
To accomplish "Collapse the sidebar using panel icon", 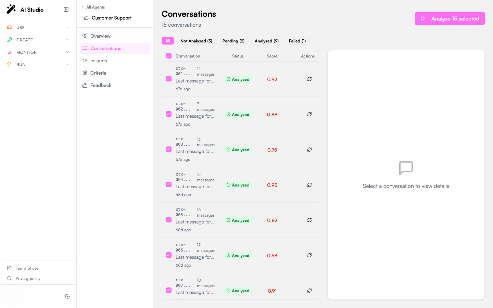I will click(x=66, y=10).
